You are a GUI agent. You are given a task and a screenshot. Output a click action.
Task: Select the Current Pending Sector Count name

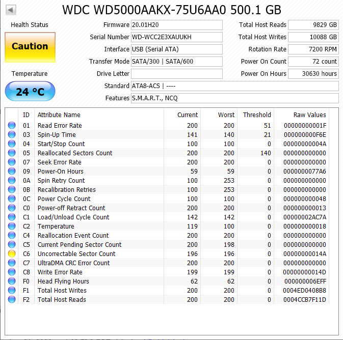pos(80,245)
